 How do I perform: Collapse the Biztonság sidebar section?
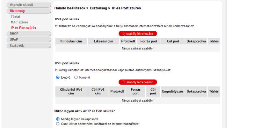click(29, 11)
